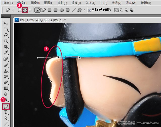Switch to Shape layers mode
This screenshot has height=127, width=161.
20,10
